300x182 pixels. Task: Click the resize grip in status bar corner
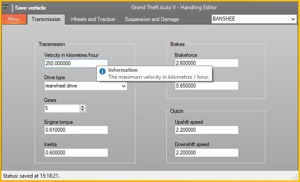coord(295,177)
